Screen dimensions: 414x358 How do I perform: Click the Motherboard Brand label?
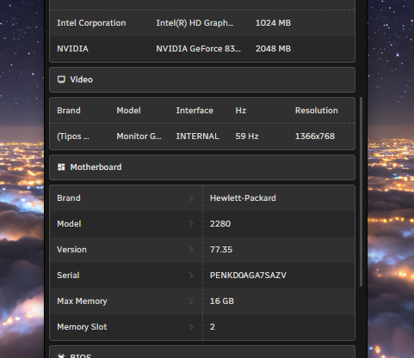(69, 198)
